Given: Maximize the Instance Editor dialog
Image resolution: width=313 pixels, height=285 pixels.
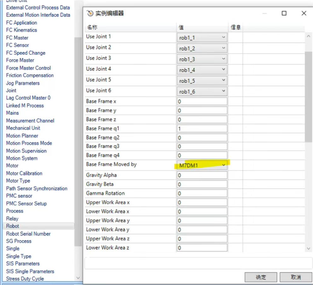Looking at the screenshot, I should coord(284,13).
